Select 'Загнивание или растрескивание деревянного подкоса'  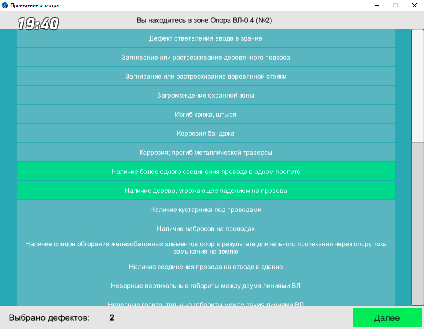click(206, 58)
